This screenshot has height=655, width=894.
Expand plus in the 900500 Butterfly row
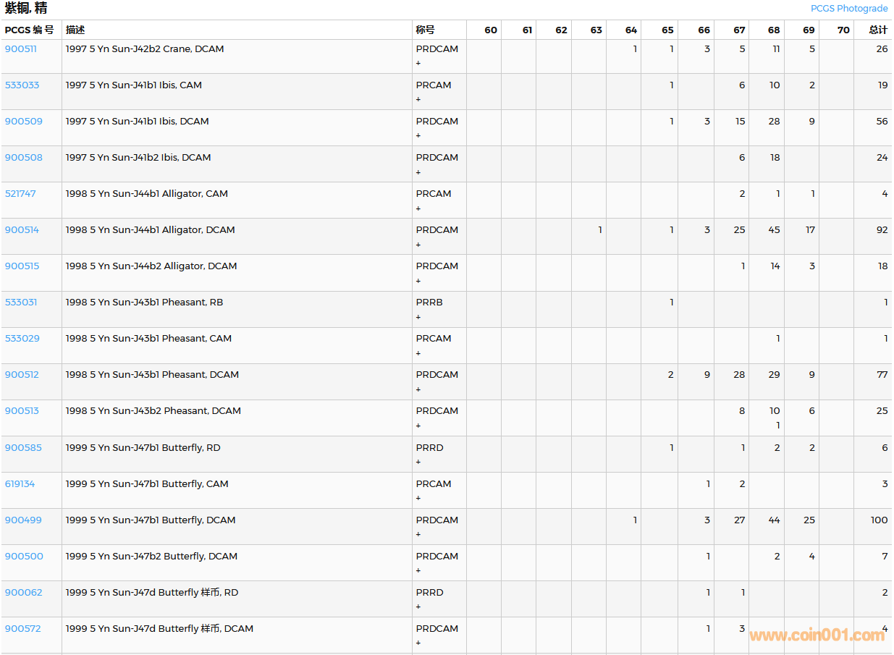pos(418,571)
